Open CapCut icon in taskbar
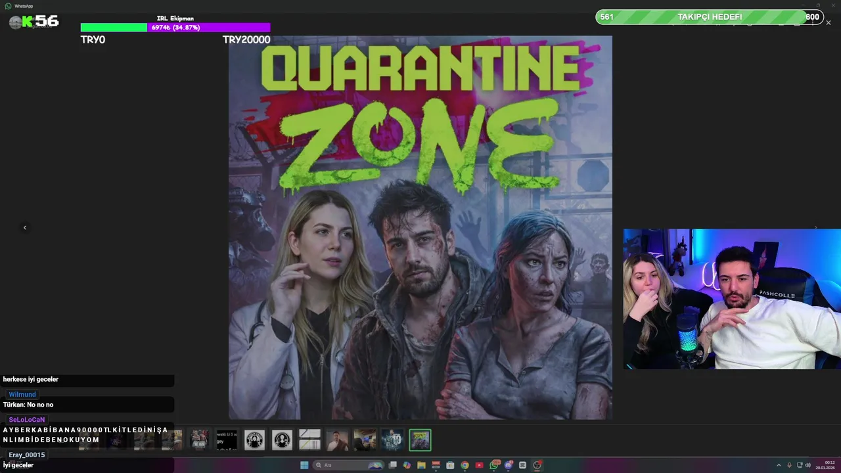841x473 pixels. point(522,465)
